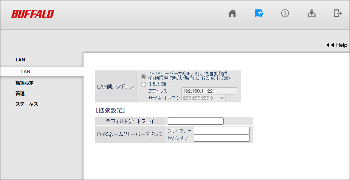Open the サブネットマスク dropdown

(x=204, y=98)
